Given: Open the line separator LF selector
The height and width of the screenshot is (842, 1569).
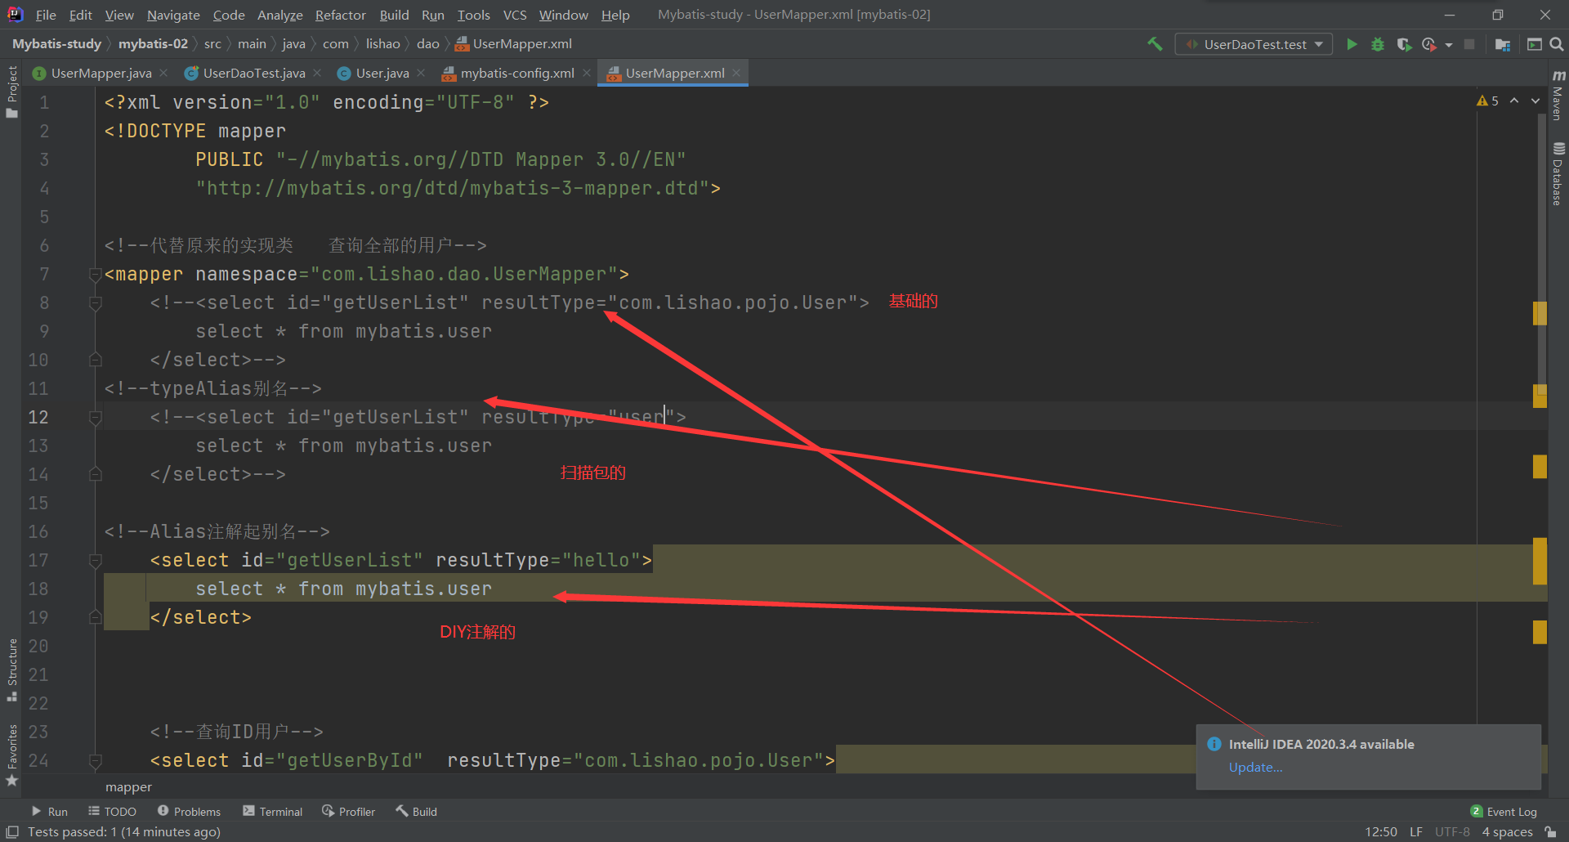Looking at the screenshot, I should pyautogui.click(x=1416, y=832).
